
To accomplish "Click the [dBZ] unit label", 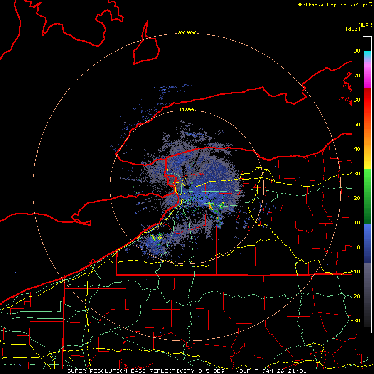I will tap(353, 29).
